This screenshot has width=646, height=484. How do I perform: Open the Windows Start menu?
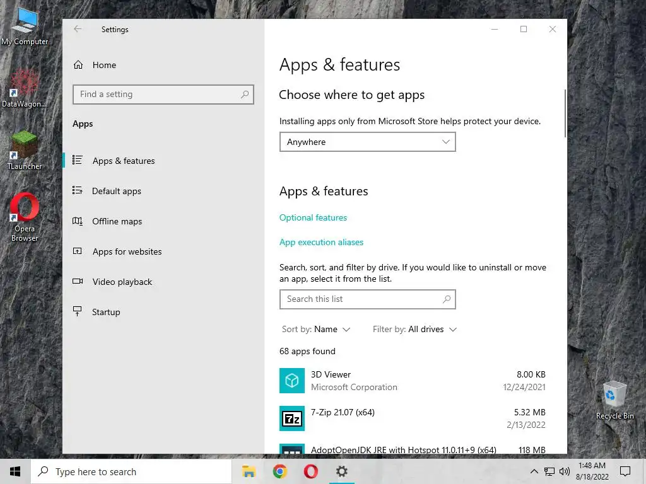coord(15,471)
